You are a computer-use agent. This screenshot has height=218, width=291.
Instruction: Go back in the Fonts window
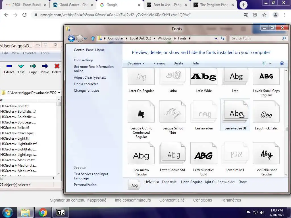click(x=71, y=38)
